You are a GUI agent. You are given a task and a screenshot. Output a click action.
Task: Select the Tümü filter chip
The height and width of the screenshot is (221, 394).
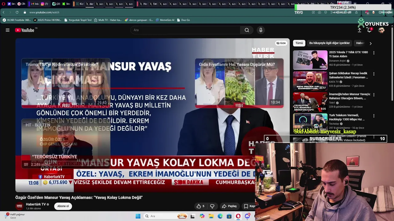299,43
